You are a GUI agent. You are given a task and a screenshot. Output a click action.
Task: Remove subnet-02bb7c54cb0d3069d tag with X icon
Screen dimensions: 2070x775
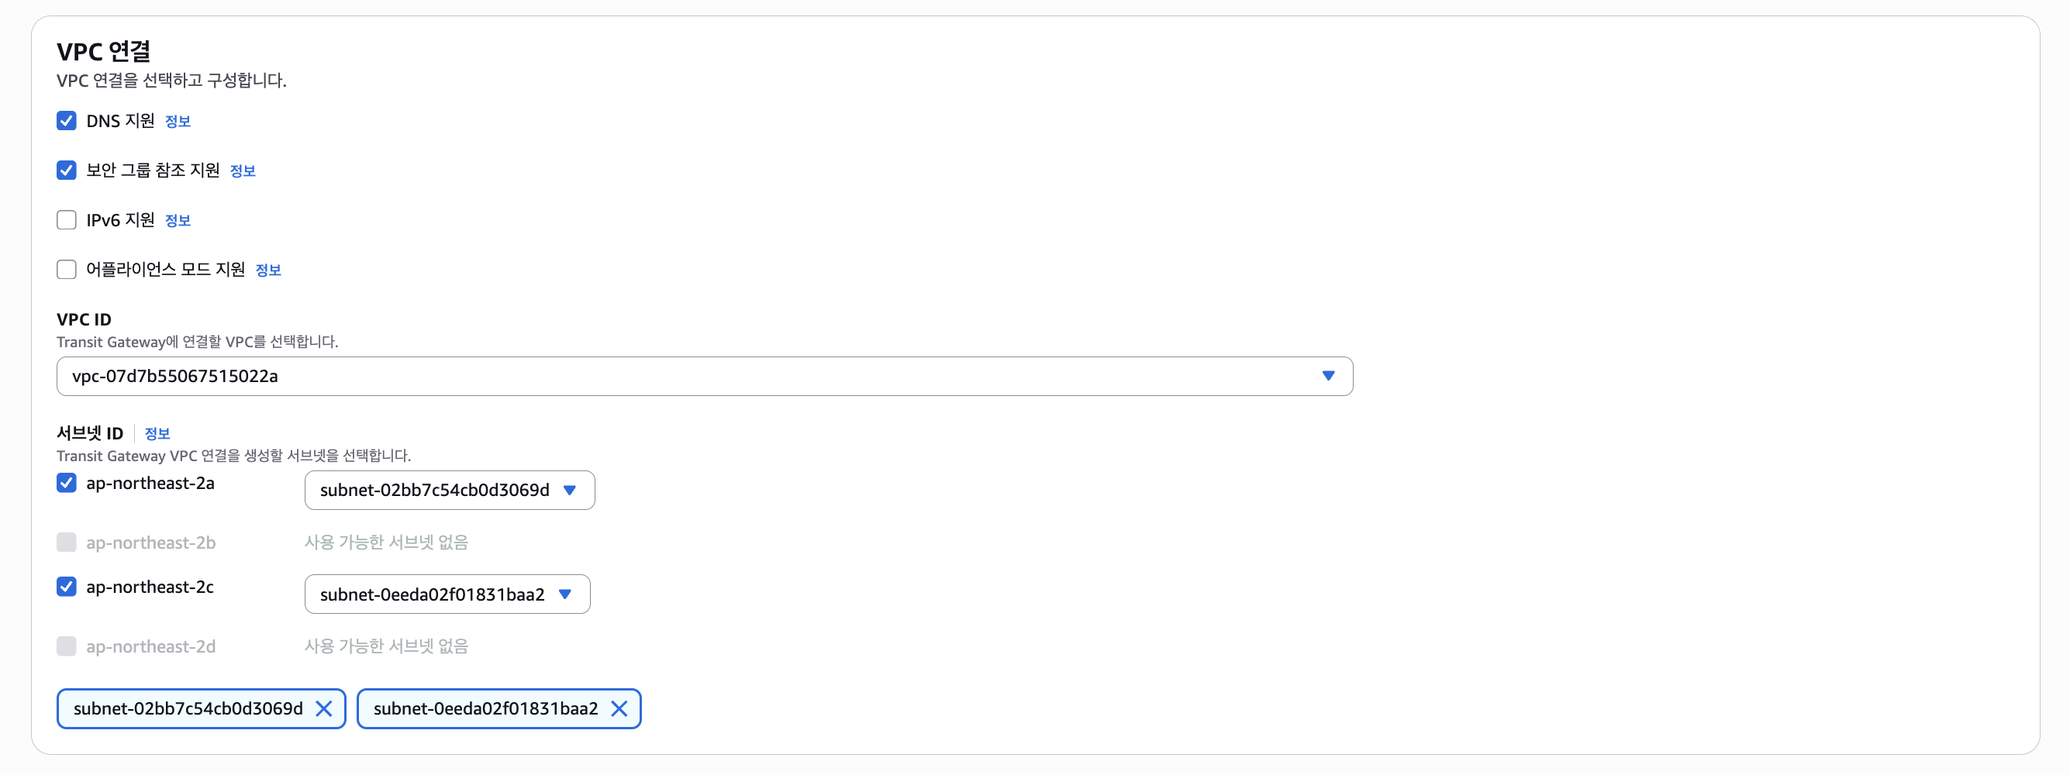coord(324,708)
